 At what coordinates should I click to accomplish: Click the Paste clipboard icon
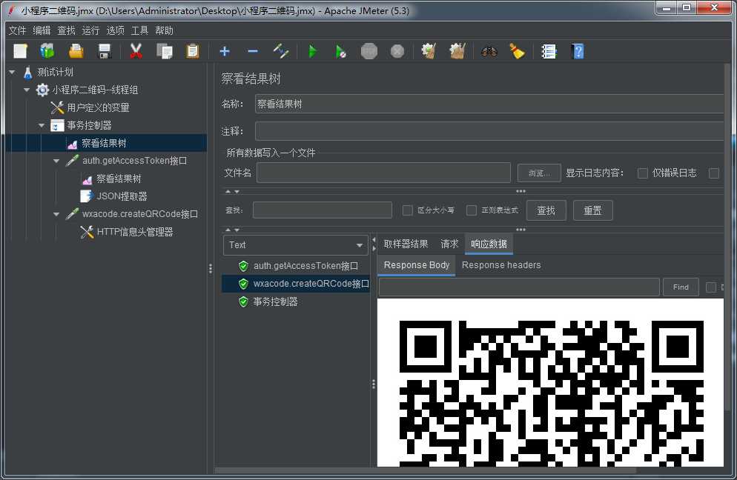(x=193, y=50)
